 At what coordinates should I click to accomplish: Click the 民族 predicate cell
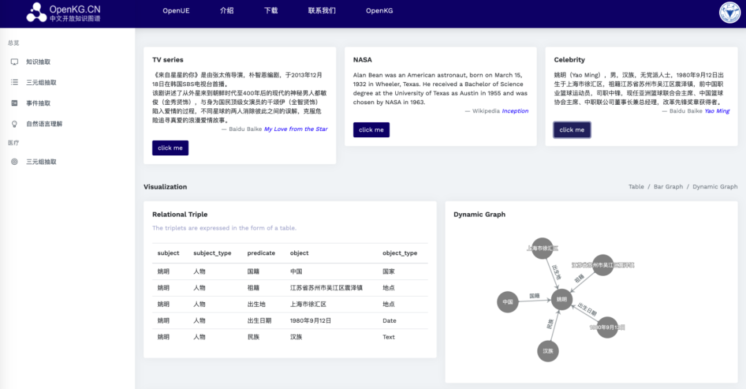(x=253, y=337)
